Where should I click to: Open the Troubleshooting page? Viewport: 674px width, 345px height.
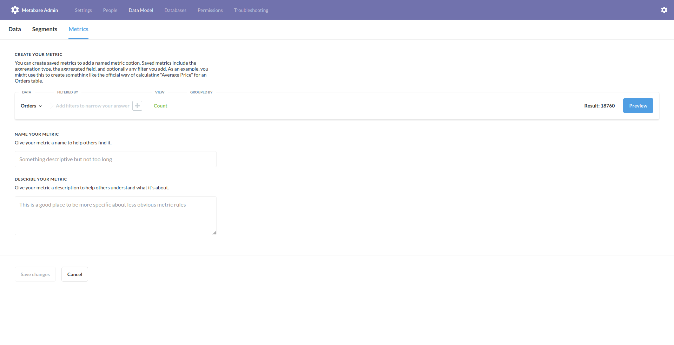coord(251,10)
